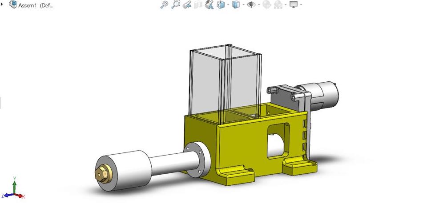This screenshot has height=212, width=423.
Task: Expand the Assem1 flyout tree arrow
Action: [x=2, y=5]
